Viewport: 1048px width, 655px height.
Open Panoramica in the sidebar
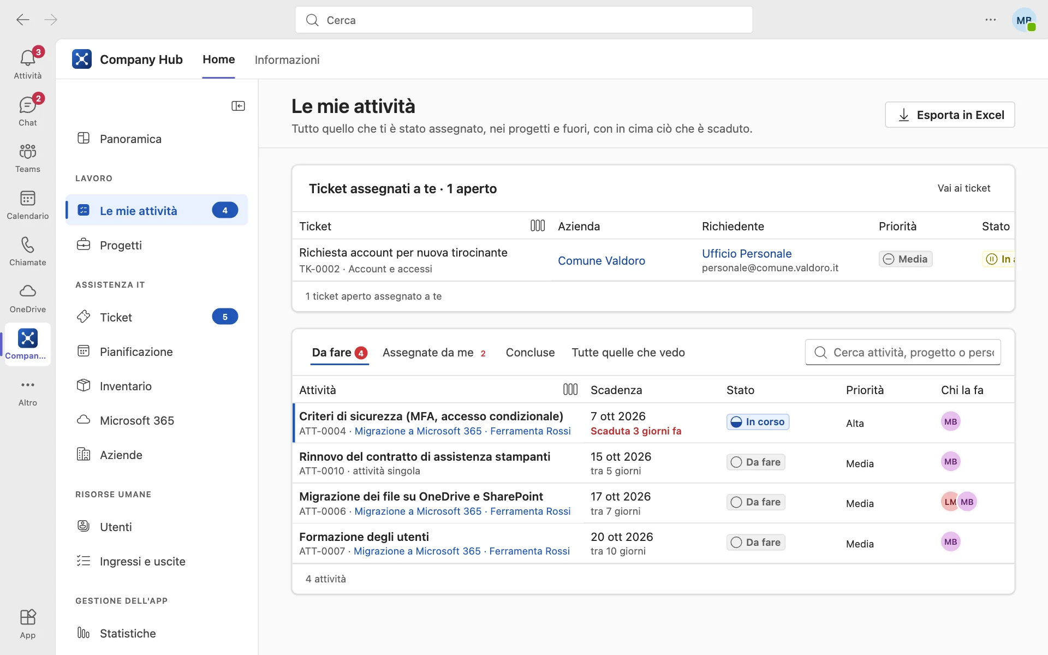click(157, 139)
